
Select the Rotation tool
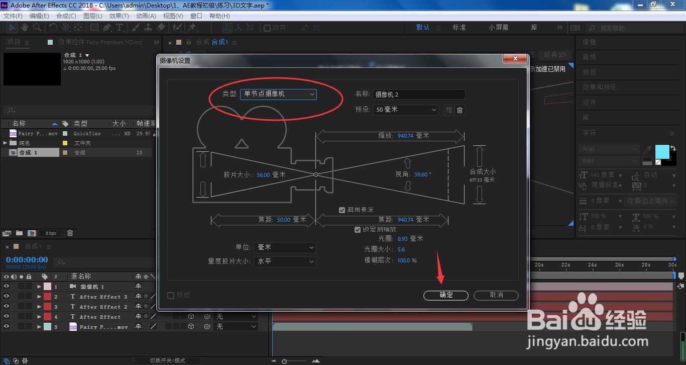click(x=53, y=28)
